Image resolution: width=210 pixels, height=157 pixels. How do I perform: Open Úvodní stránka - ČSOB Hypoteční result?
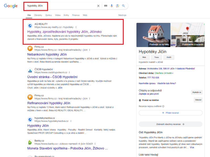pos(52,77)
